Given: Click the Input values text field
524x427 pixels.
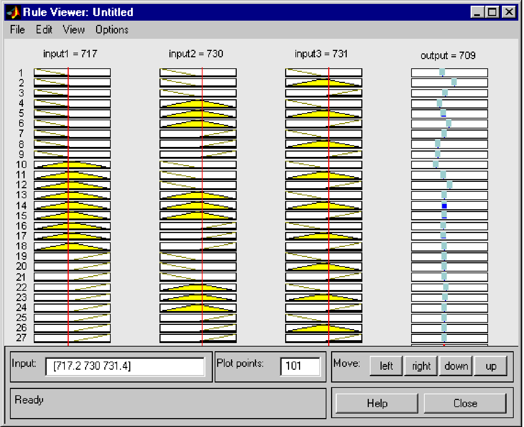Looking at the screenshot, I should (125, 367).
